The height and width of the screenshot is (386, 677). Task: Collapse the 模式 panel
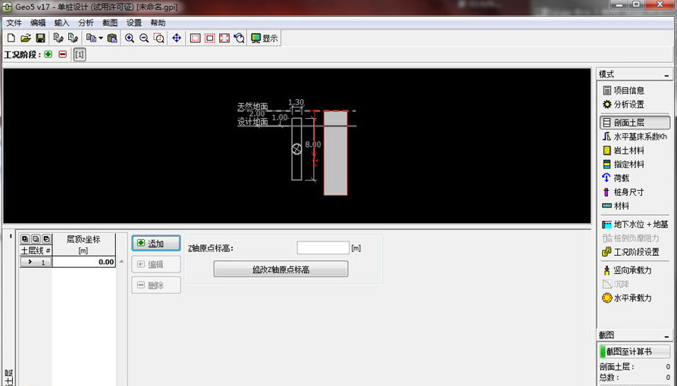666,75
